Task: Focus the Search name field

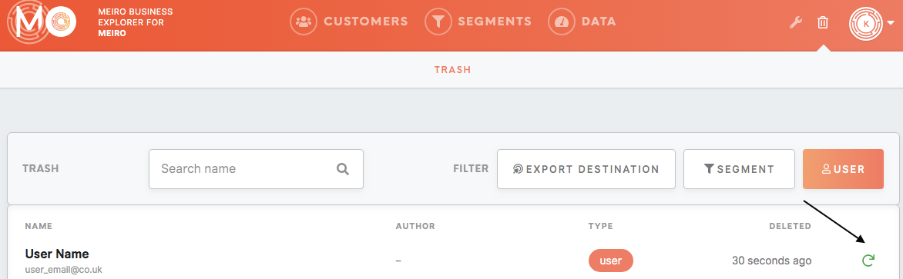Action: (256, 169)
